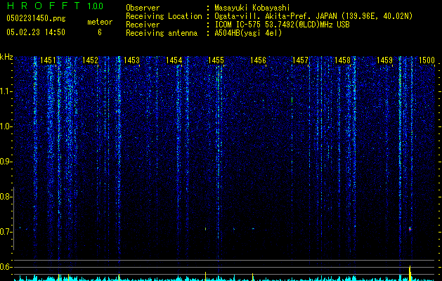
Task: Click the 1451 time axis marker
Action: click(x=48, y=60)
